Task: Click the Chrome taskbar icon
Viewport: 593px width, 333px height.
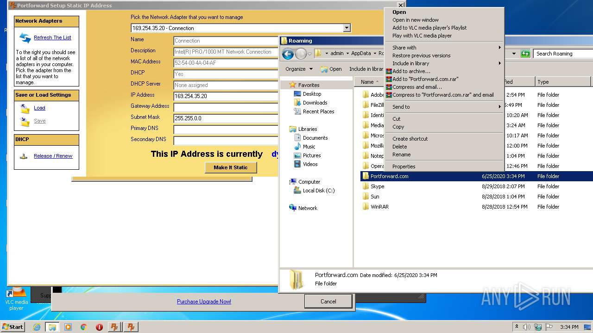Action: (x=83, y=327)
